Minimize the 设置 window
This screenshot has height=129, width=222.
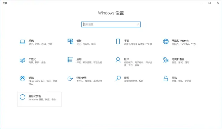pyautogui.click(x=201, y=3)
